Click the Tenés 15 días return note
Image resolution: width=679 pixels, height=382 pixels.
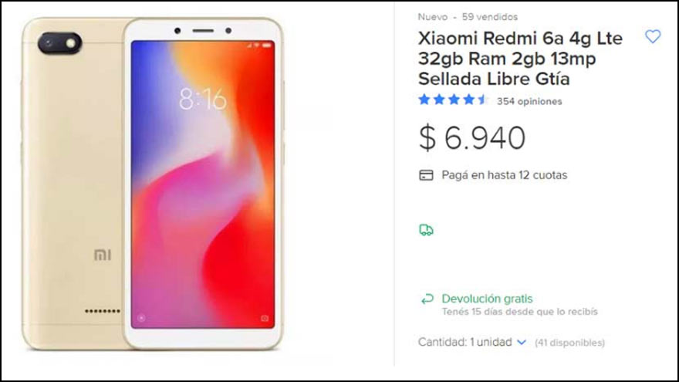pos(519,312)
